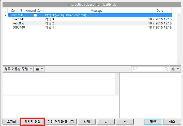Click commit list scrollbar up arrow
183x126 pixels.
[x=179, y=15]
